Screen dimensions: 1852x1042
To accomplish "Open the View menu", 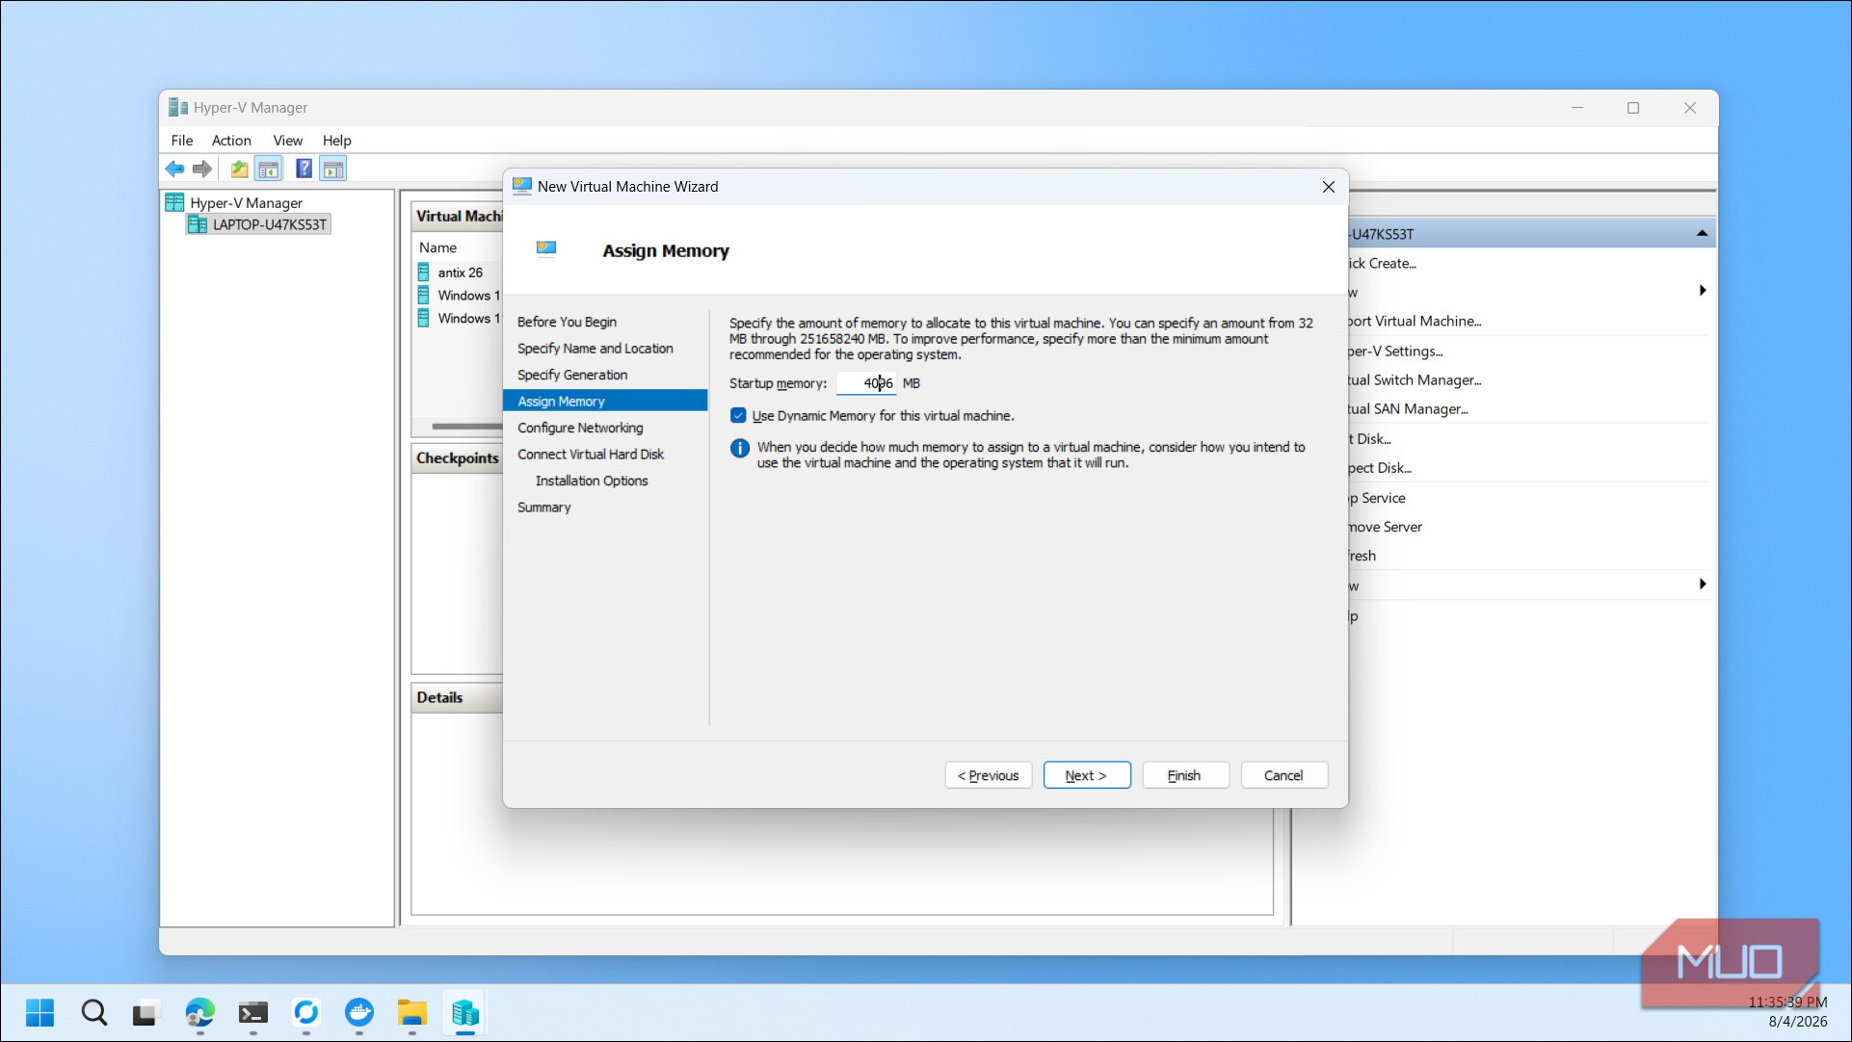I will coord(287,141).
